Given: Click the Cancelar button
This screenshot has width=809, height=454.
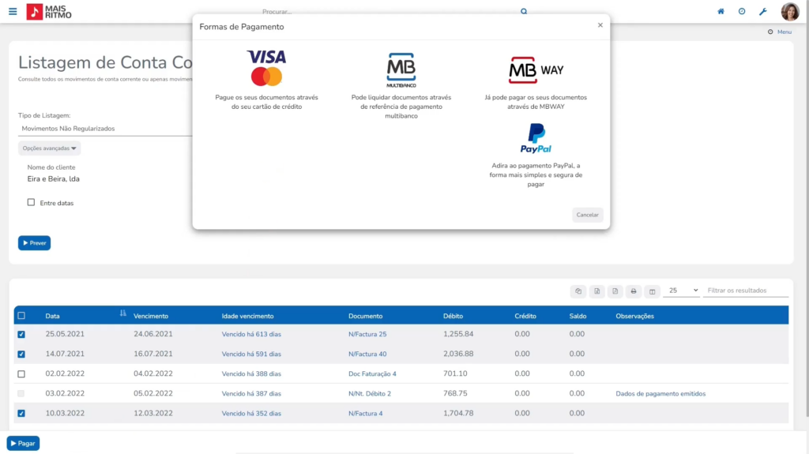Looking at the screenshot, I should (587, 215).
